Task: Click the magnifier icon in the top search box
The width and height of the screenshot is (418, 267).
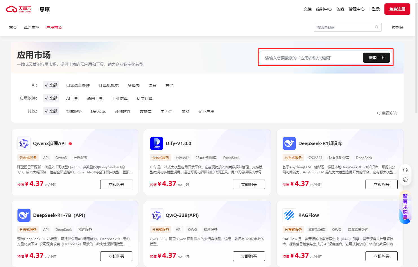Action: click(377, 27)
